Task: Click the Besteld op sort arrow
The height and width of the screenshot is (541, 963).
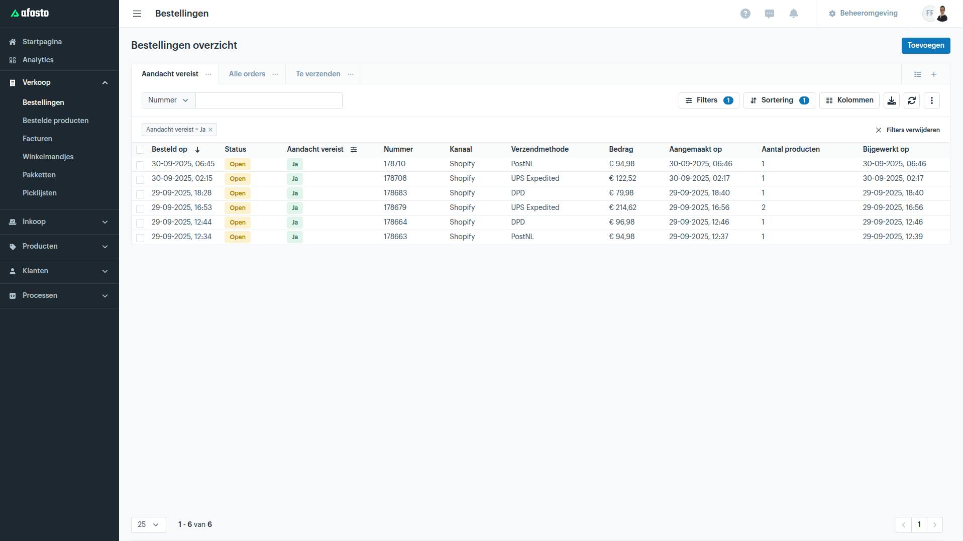Action: (197, 150)
